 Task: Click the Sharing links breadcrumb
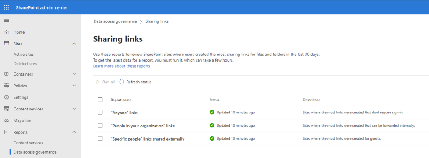[x=157, y=21]
